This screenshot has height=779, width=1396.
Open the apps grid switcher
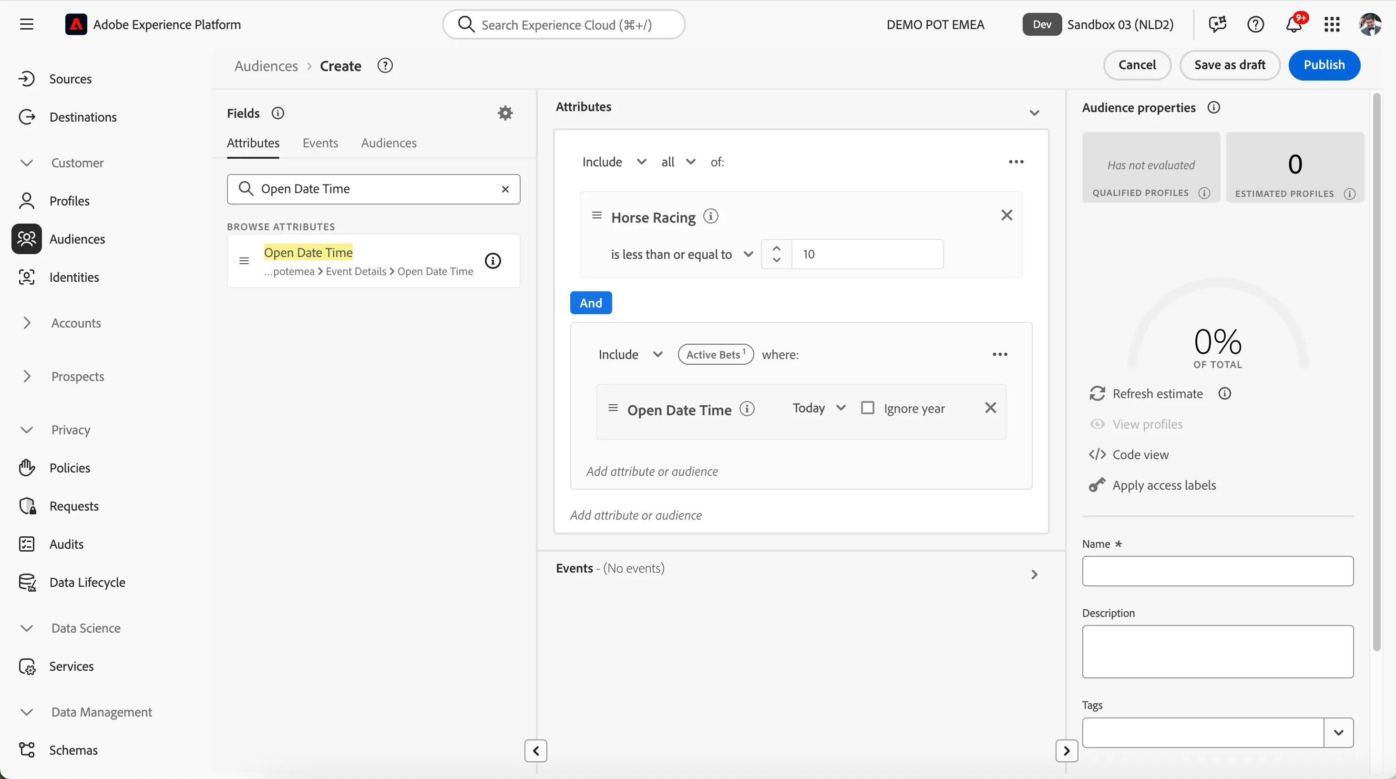[x=1332, y=24]
